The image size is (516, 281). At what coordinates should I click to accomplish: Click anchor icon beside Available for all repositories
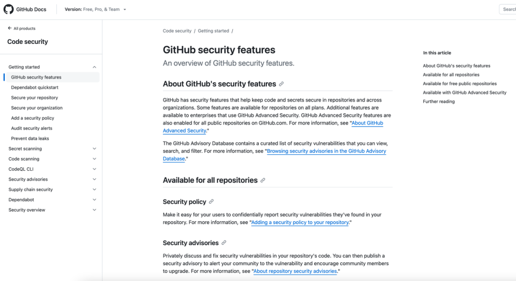pos(263,180)
